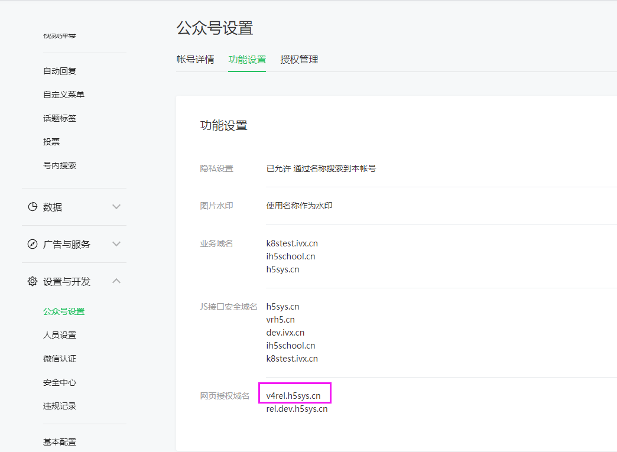Open the 安全中心 page
This screenshot has width=617, height=452.
(59, 382)
